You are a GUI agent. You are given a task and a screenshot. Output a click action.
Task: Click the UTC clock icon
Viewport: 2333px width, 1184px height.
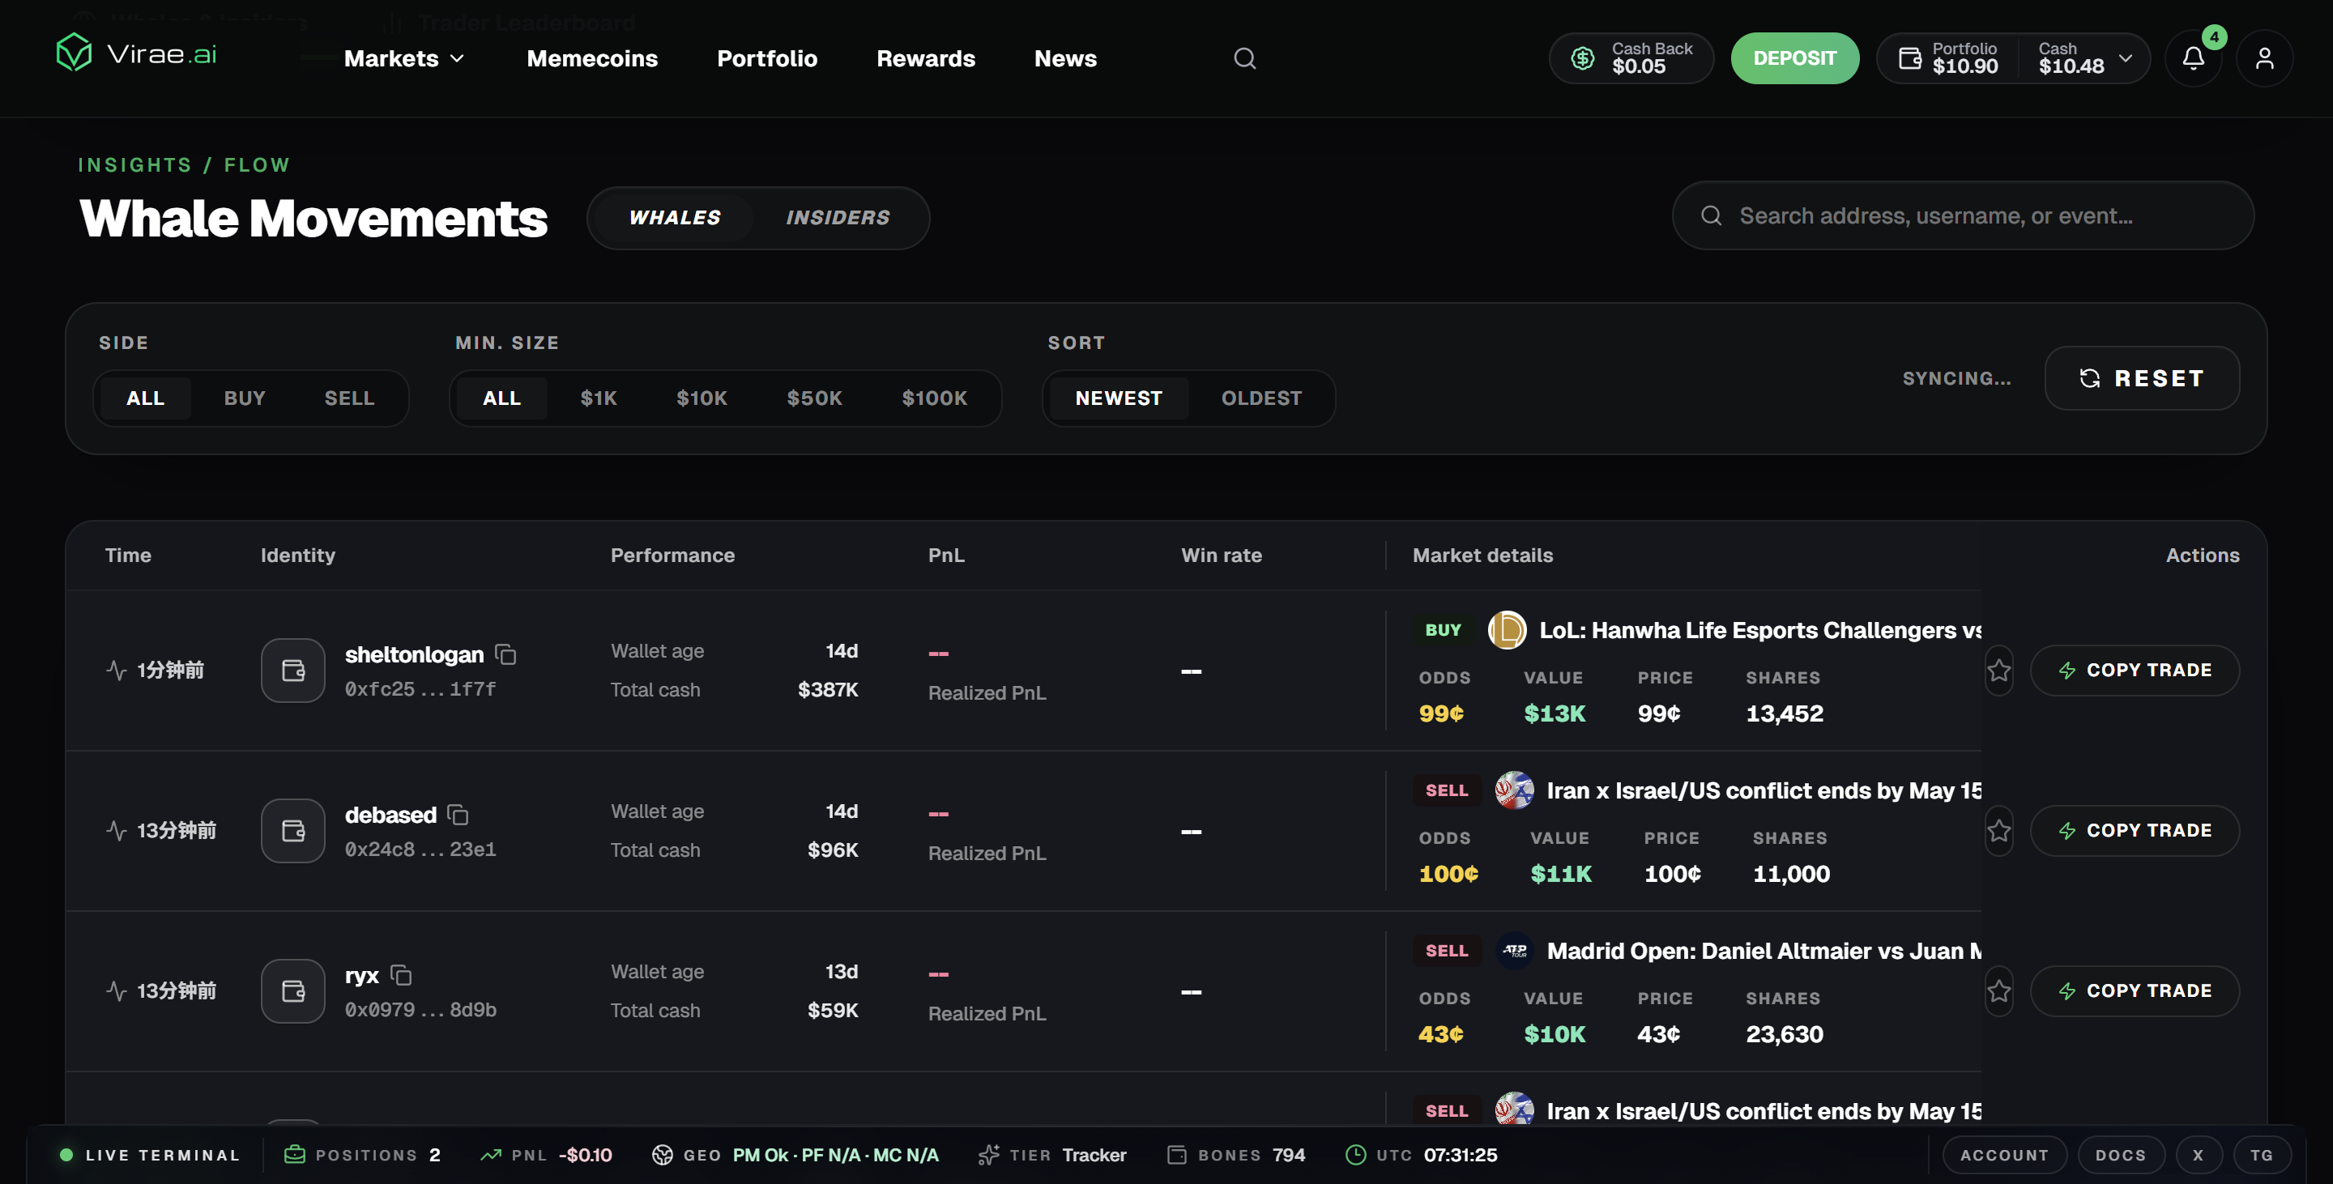coord(1356,1155)
